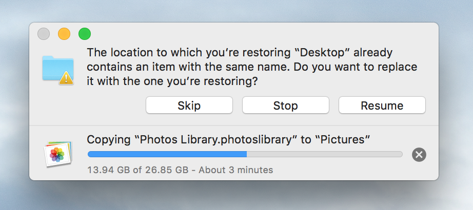Click the gray unfilled part of progress bar
The height and width of the screenshot is (210, 473).
coord(324,154)
